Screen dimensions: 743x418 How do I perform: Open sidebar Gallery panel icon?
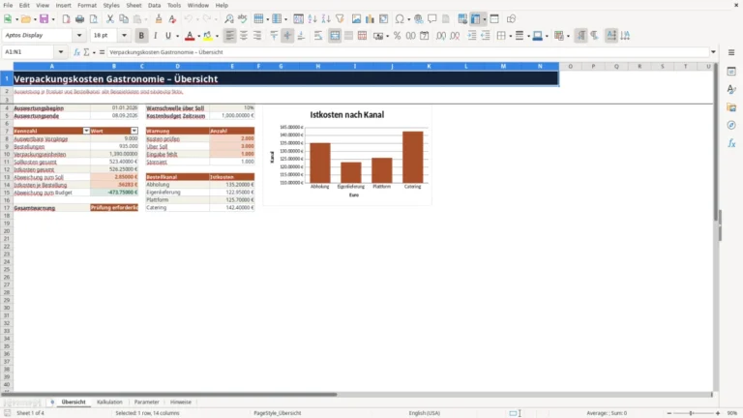click(x=731, y=107)
